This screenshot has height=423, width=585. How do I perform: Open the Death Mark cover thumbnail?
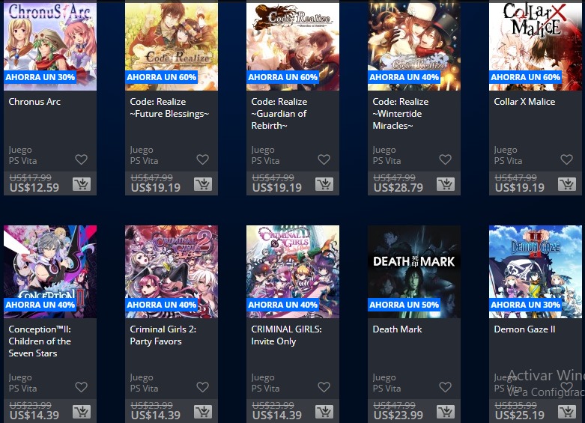tap(414, 272)
